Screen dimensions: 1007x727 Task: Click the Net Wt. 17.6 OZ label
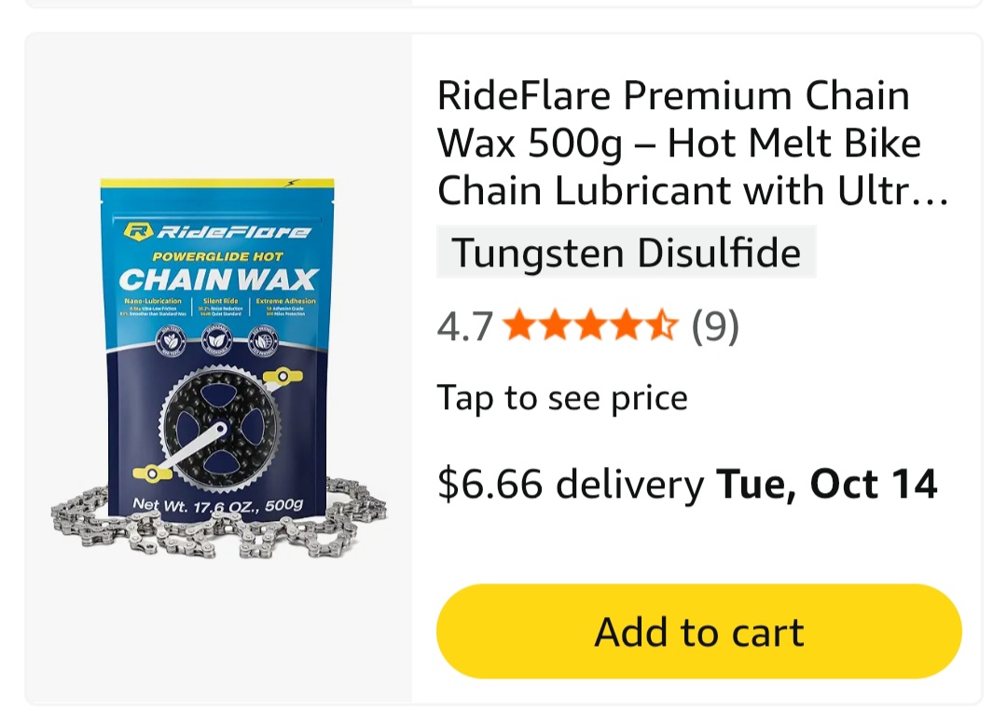click(x=217, y=505)
